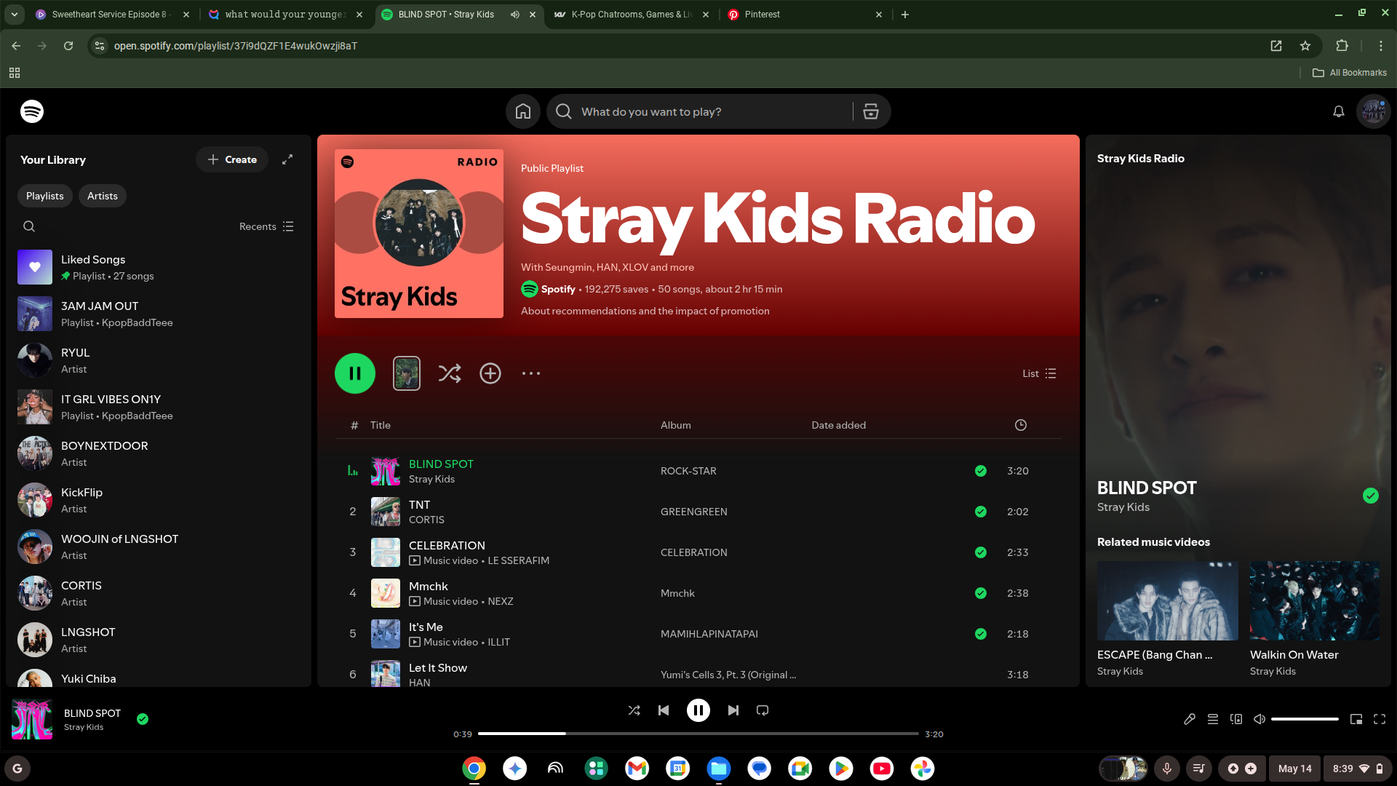Mute the volume speaker icon

[1259, 719]
